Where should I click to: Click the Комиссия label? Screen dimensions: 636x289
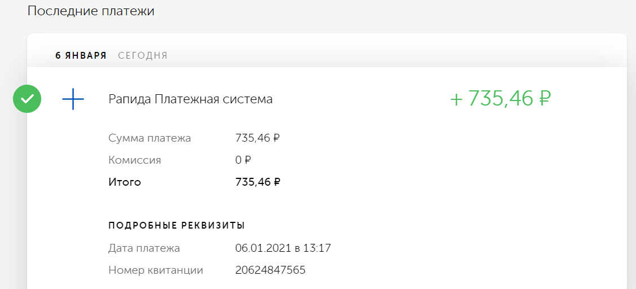click(135, 160)
